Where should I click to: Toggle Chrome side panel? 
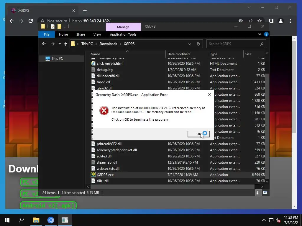pyautogui.click(x=271, y=21)
